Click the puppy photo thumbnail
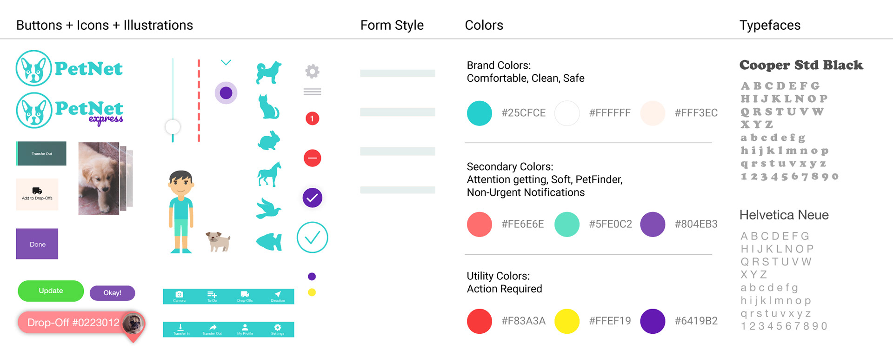The height and width of the screenshot is (357, 893). (x=99, y=178)
